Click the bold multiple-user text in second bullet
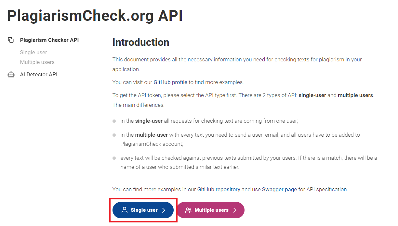Screen dimensions: 398x226 tap(152, 134)
